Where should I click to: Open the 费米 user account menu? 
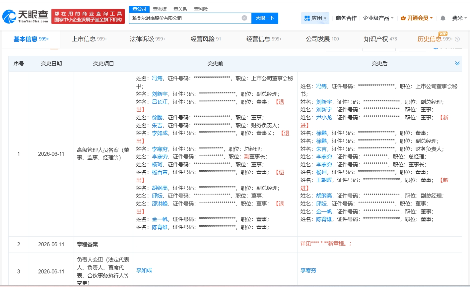pos(459,18)
